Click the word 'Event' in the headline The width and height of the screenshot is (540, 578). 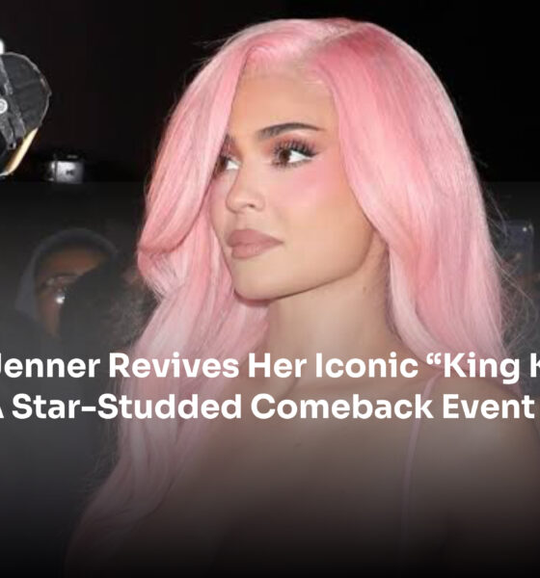pos(488,407)
